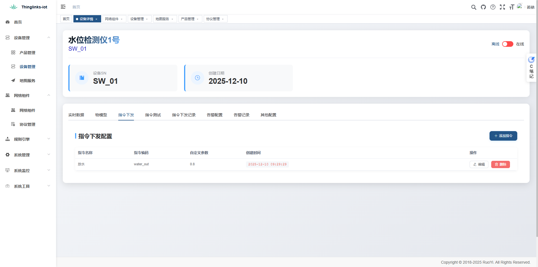This screenshot has width=538, height=267.
Task: Toggle fullscreen mode icon
Action: tap(502, 7)
